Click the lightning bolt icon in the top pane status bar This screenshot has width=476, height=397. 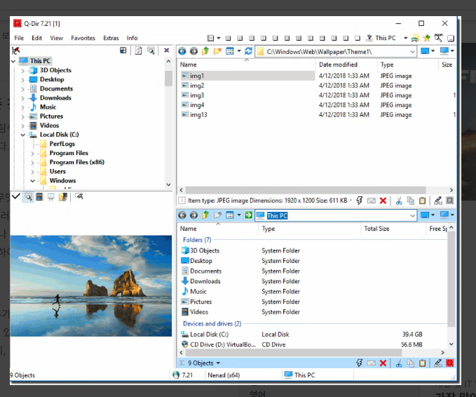[360, 201]
